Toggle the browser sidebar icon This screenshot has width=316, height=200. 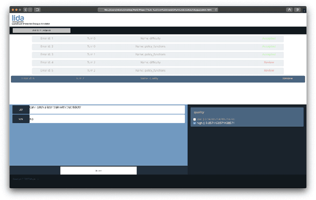click(x=38, y=9)
